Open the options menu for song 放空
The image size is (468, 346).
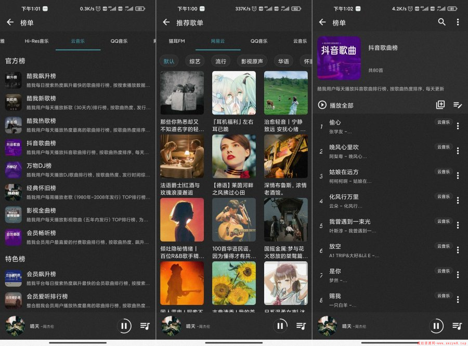pos(458,250)
